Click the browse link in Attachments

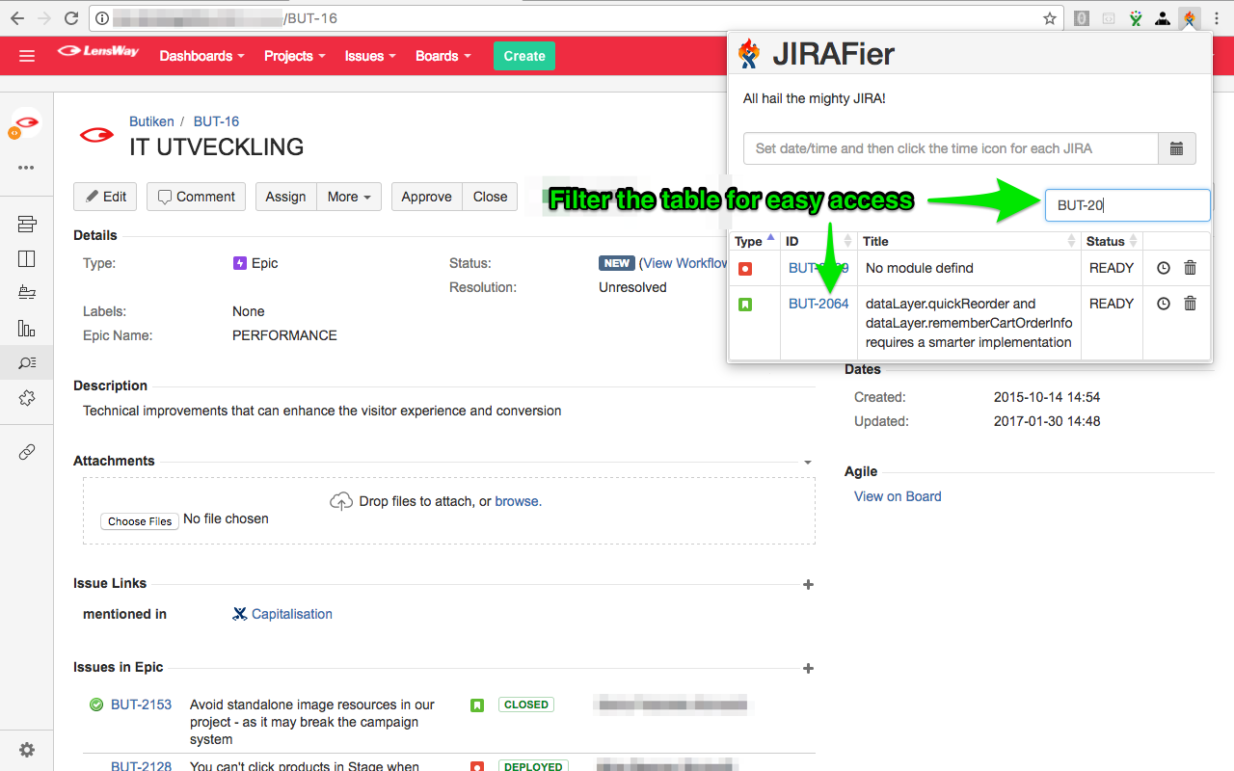(x=518, y=501)
